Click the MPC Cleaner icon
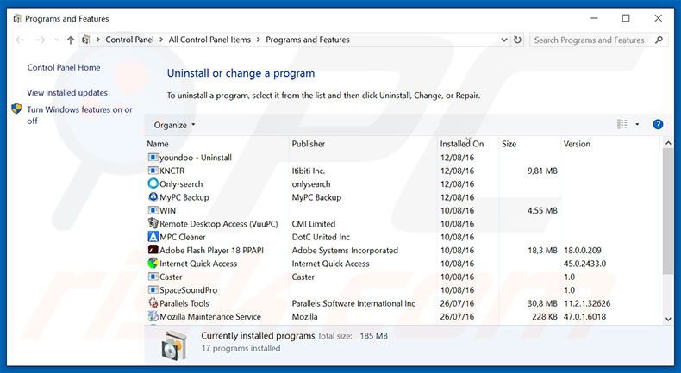The image size is (681, 373). (153, 237)
